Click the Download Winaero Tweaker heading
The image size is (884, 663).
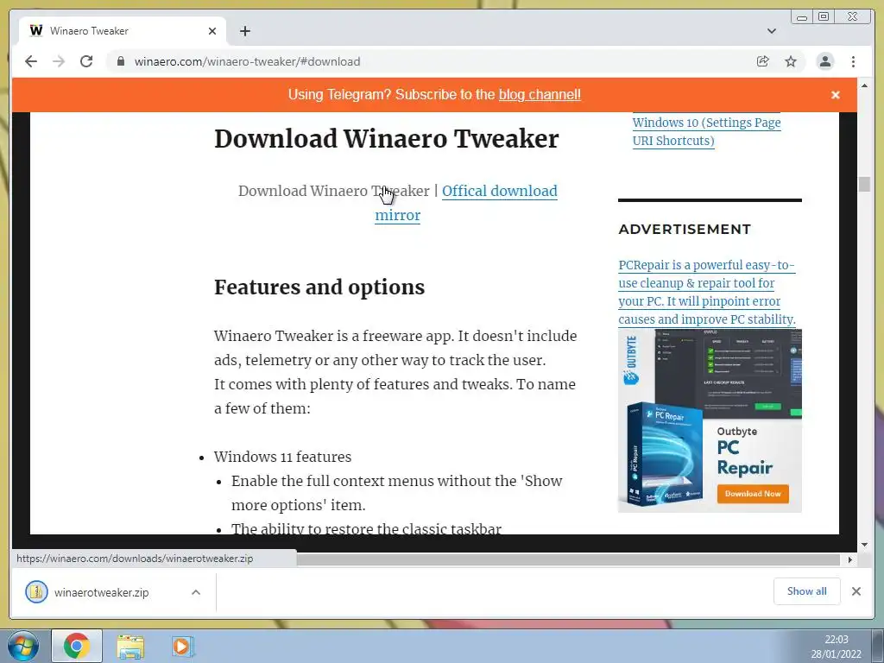[x=386, y=139]
